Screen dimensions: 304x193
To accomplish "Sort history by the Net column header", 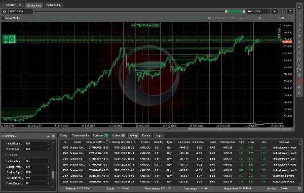I will 263,142.
